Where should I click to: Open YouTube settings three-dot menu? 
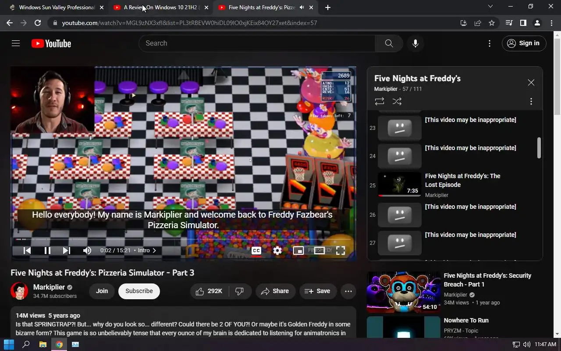(x=490, y=43)
